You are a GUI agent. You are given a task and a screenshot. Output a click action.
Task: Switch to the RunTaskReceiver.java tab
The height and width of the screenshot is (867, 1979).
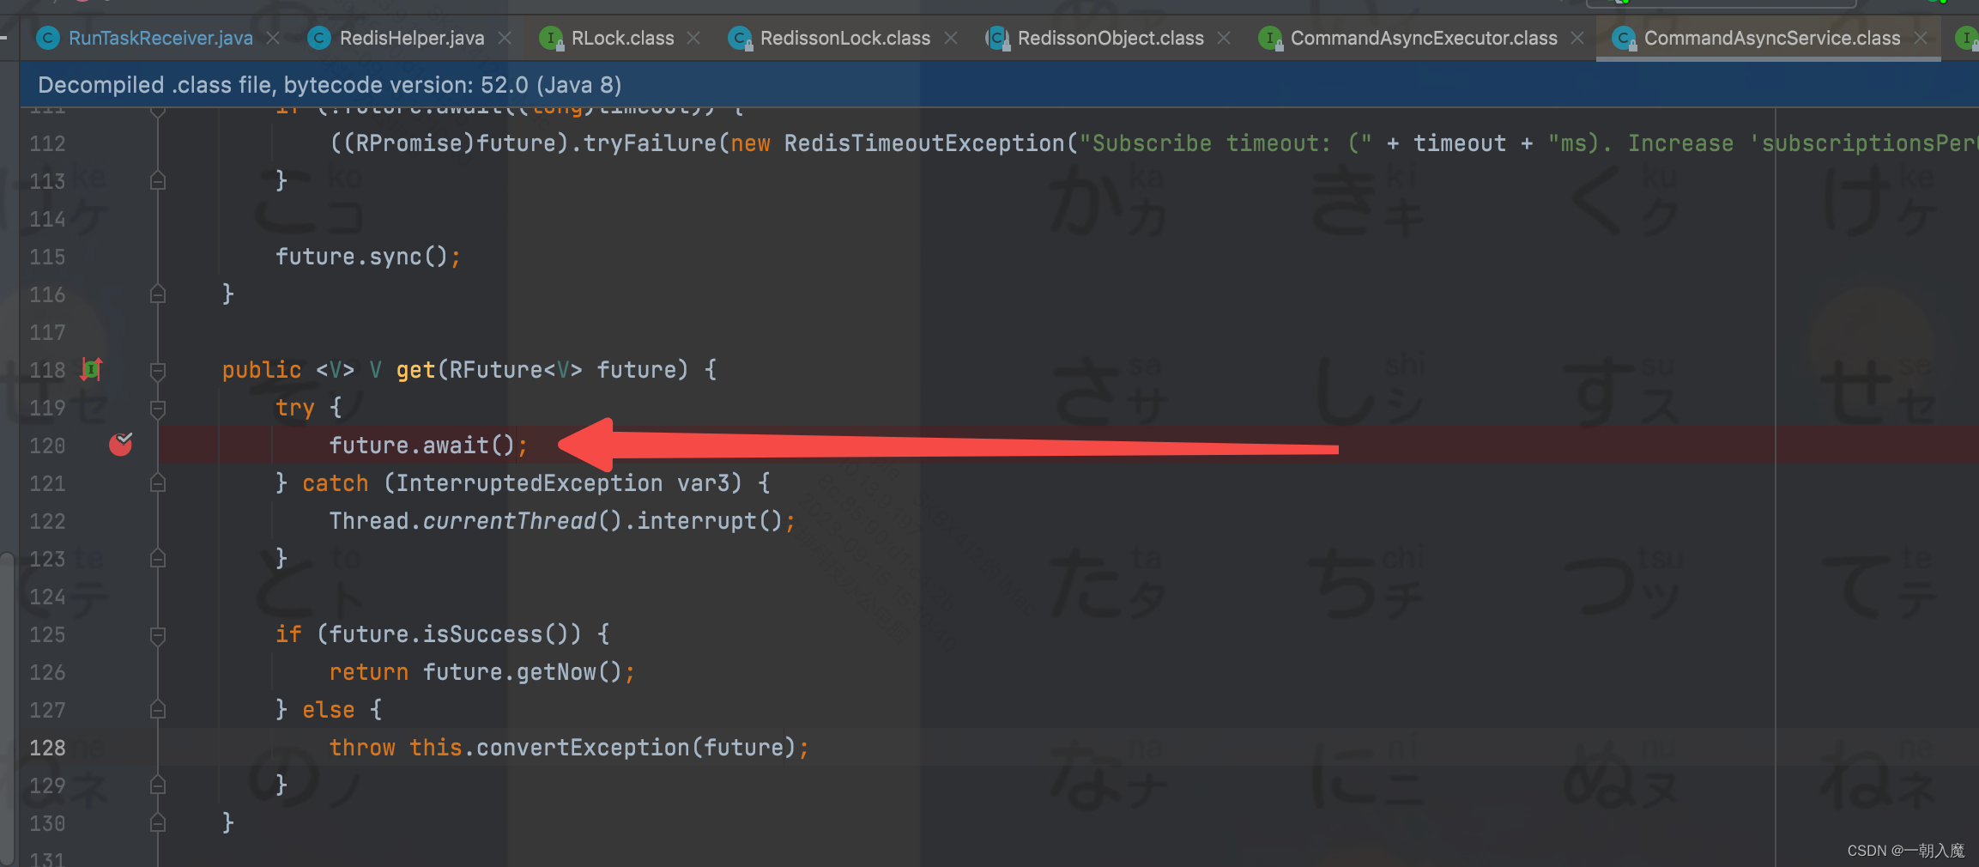[x=160, y=38]
